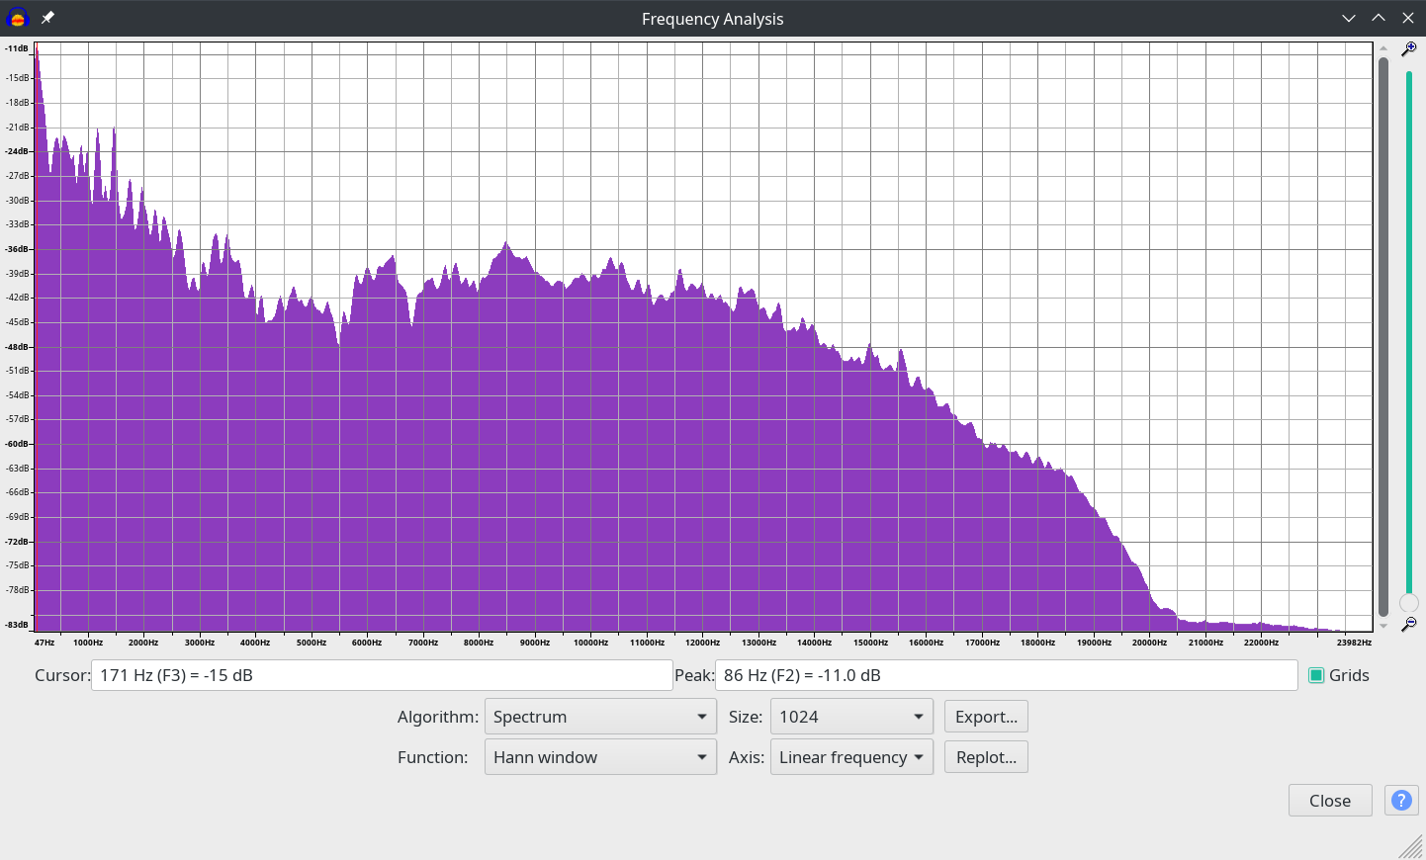Viewport: 1426px width, 860px height.
Task: Click the 1000Hz label on frequency axis
Action: [88, 643]
